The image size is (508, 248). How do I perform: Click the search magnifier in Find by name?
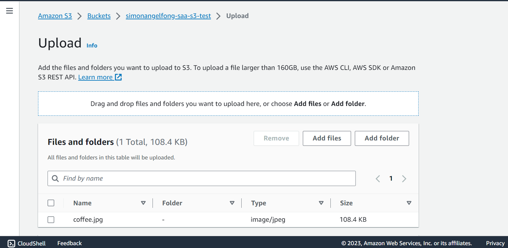(55, 178)
